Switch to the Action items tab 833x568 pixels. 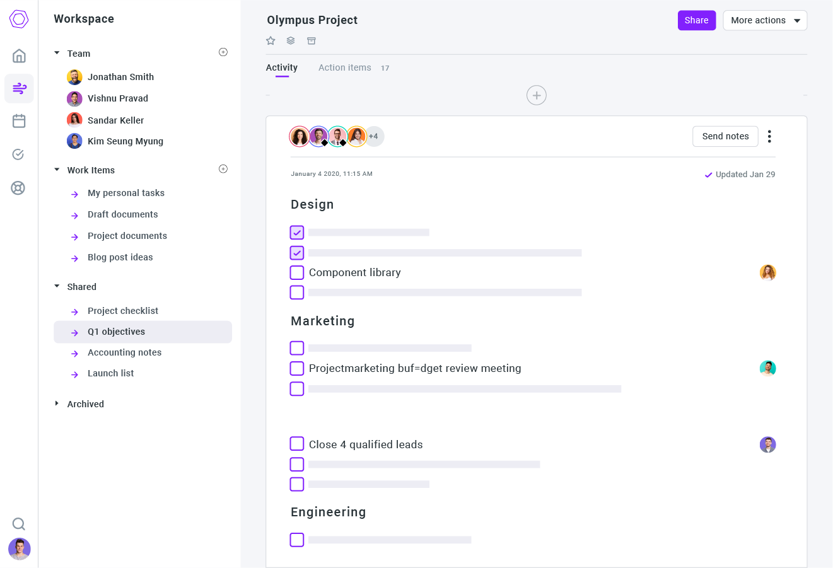coord(345,67)
